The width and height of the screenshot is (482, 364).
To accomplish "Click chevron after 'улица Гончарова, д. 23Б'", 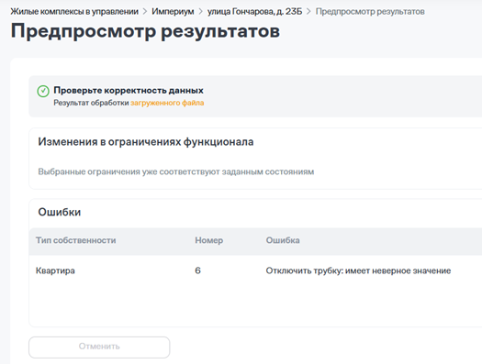I will coord(308,12).
